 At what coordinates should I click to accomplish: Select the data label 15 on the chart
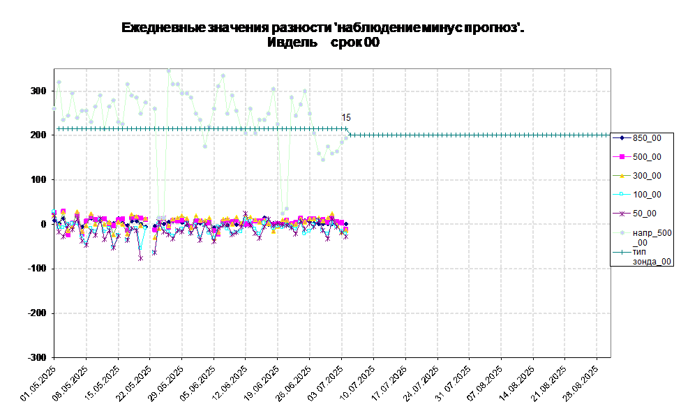point(346,118)
